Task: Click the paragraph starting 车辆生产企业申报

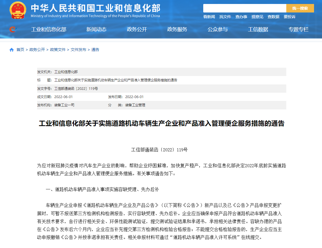Action: coord(159,221)
